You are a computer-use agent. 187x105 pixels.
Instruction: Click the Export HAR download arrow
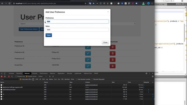pos(53,76)
